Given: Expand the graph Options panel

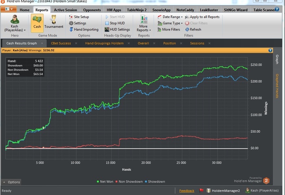Looking at the screenshot, I should tap(11, 182).
